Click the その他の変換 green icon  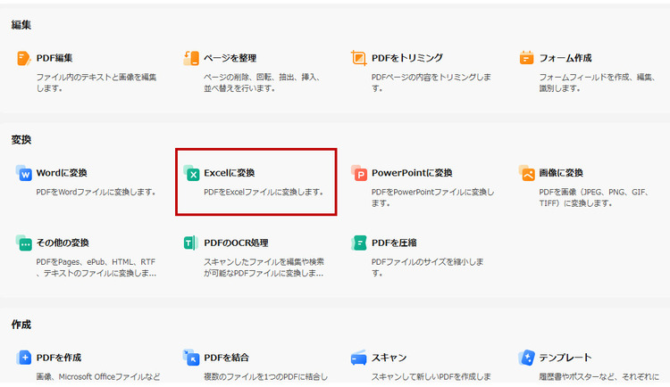pyautogui.click(x=23, y=243)
